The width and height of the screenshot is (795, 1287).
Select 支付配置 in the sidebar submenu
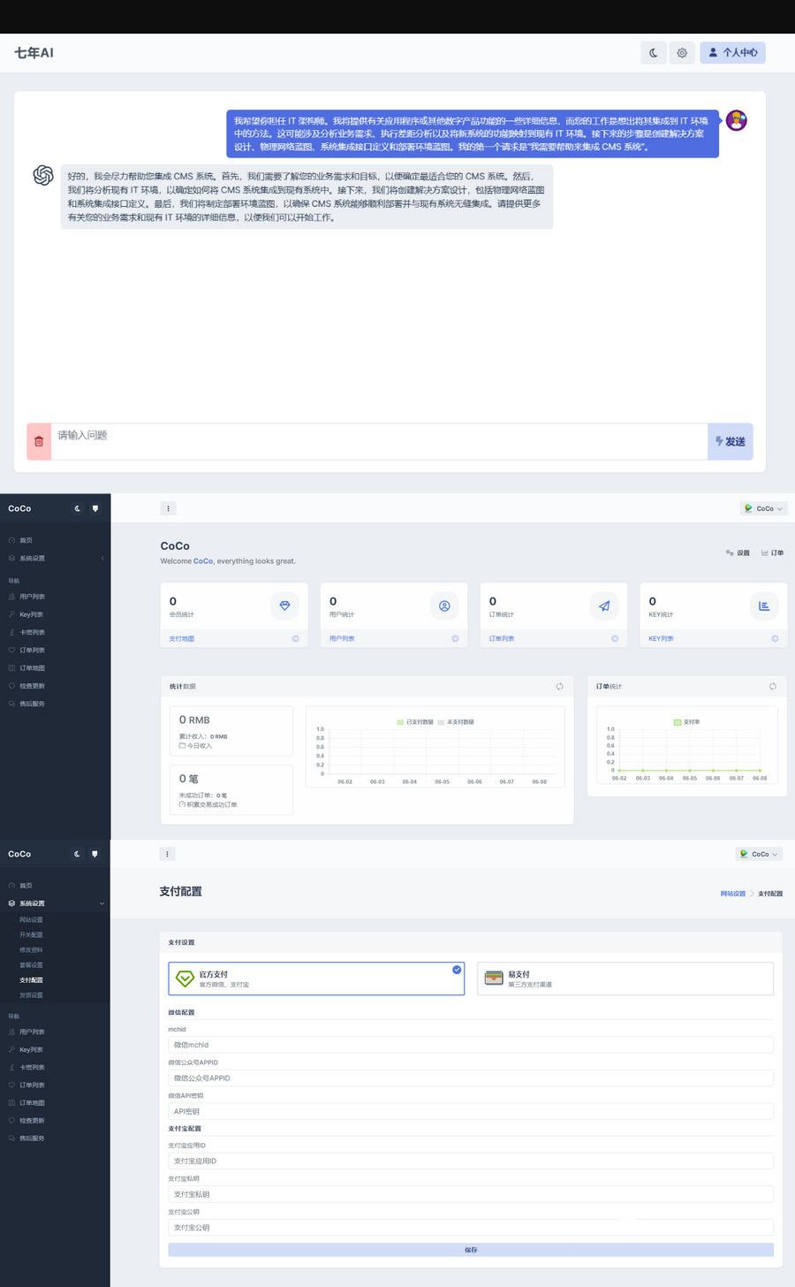(31, 979)
